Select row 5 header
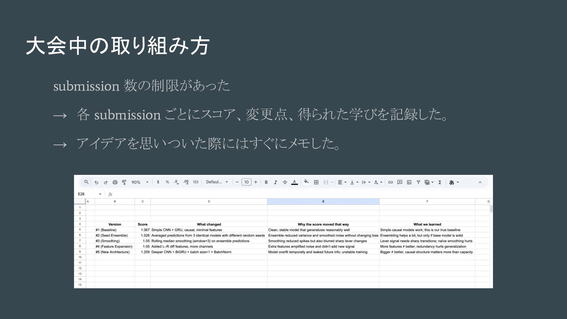This screenshot has height=319, width=567. 80,230
